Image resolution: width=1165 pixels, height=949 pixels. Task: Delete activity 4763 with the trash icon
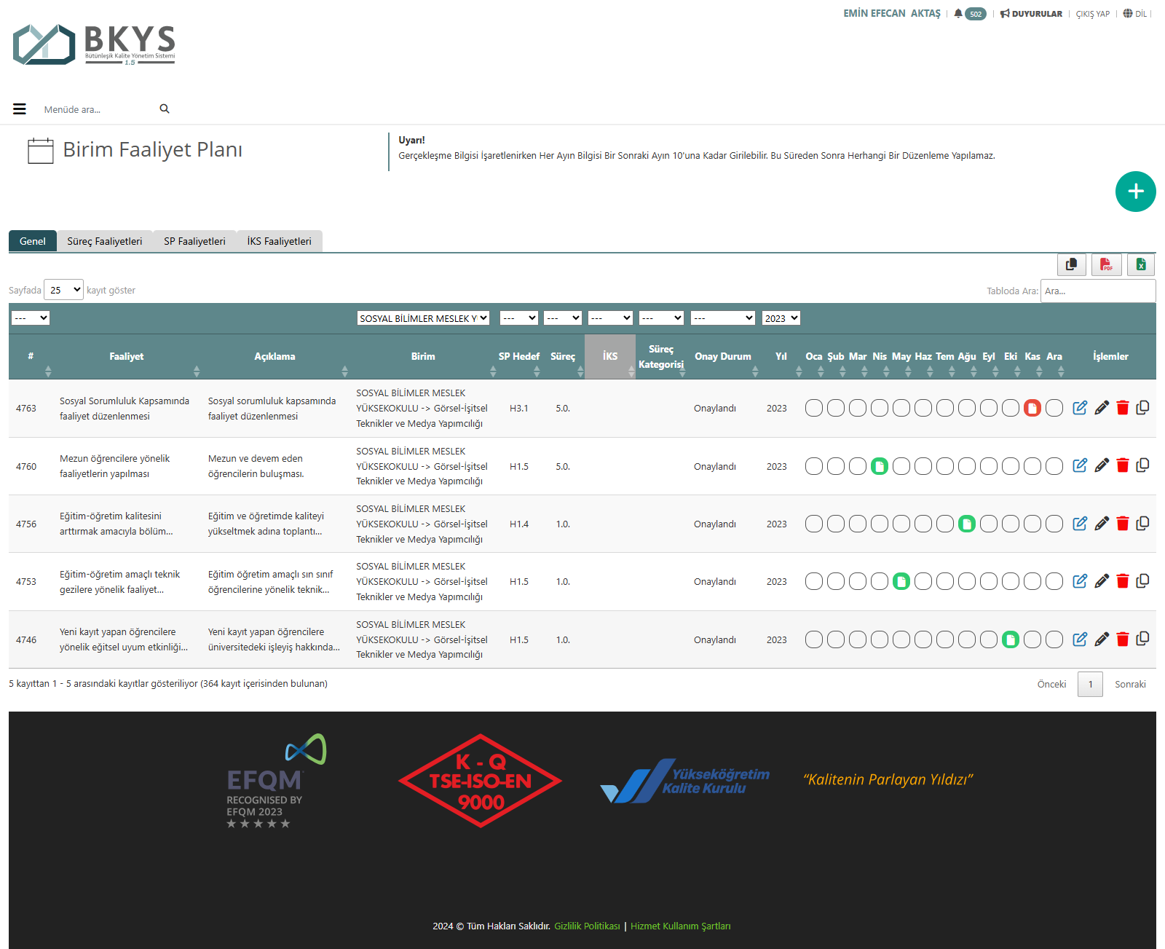[x=1122, y=408]
